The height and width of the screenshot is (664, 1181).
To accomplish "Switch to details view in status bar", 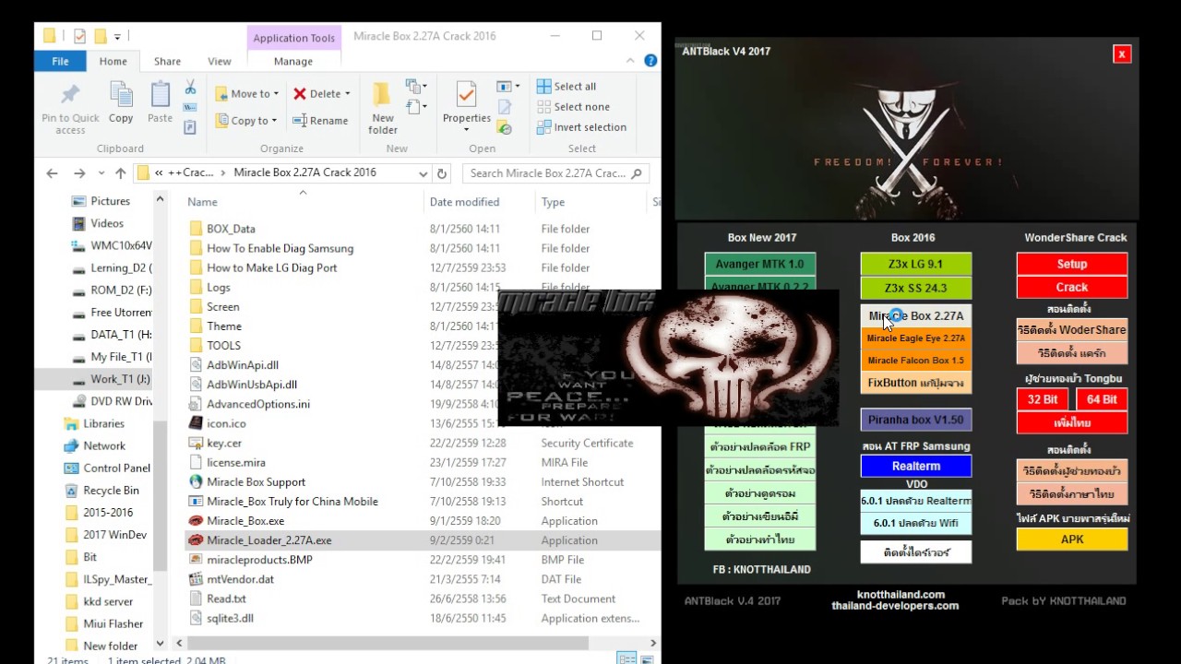I will coord(626,658).
